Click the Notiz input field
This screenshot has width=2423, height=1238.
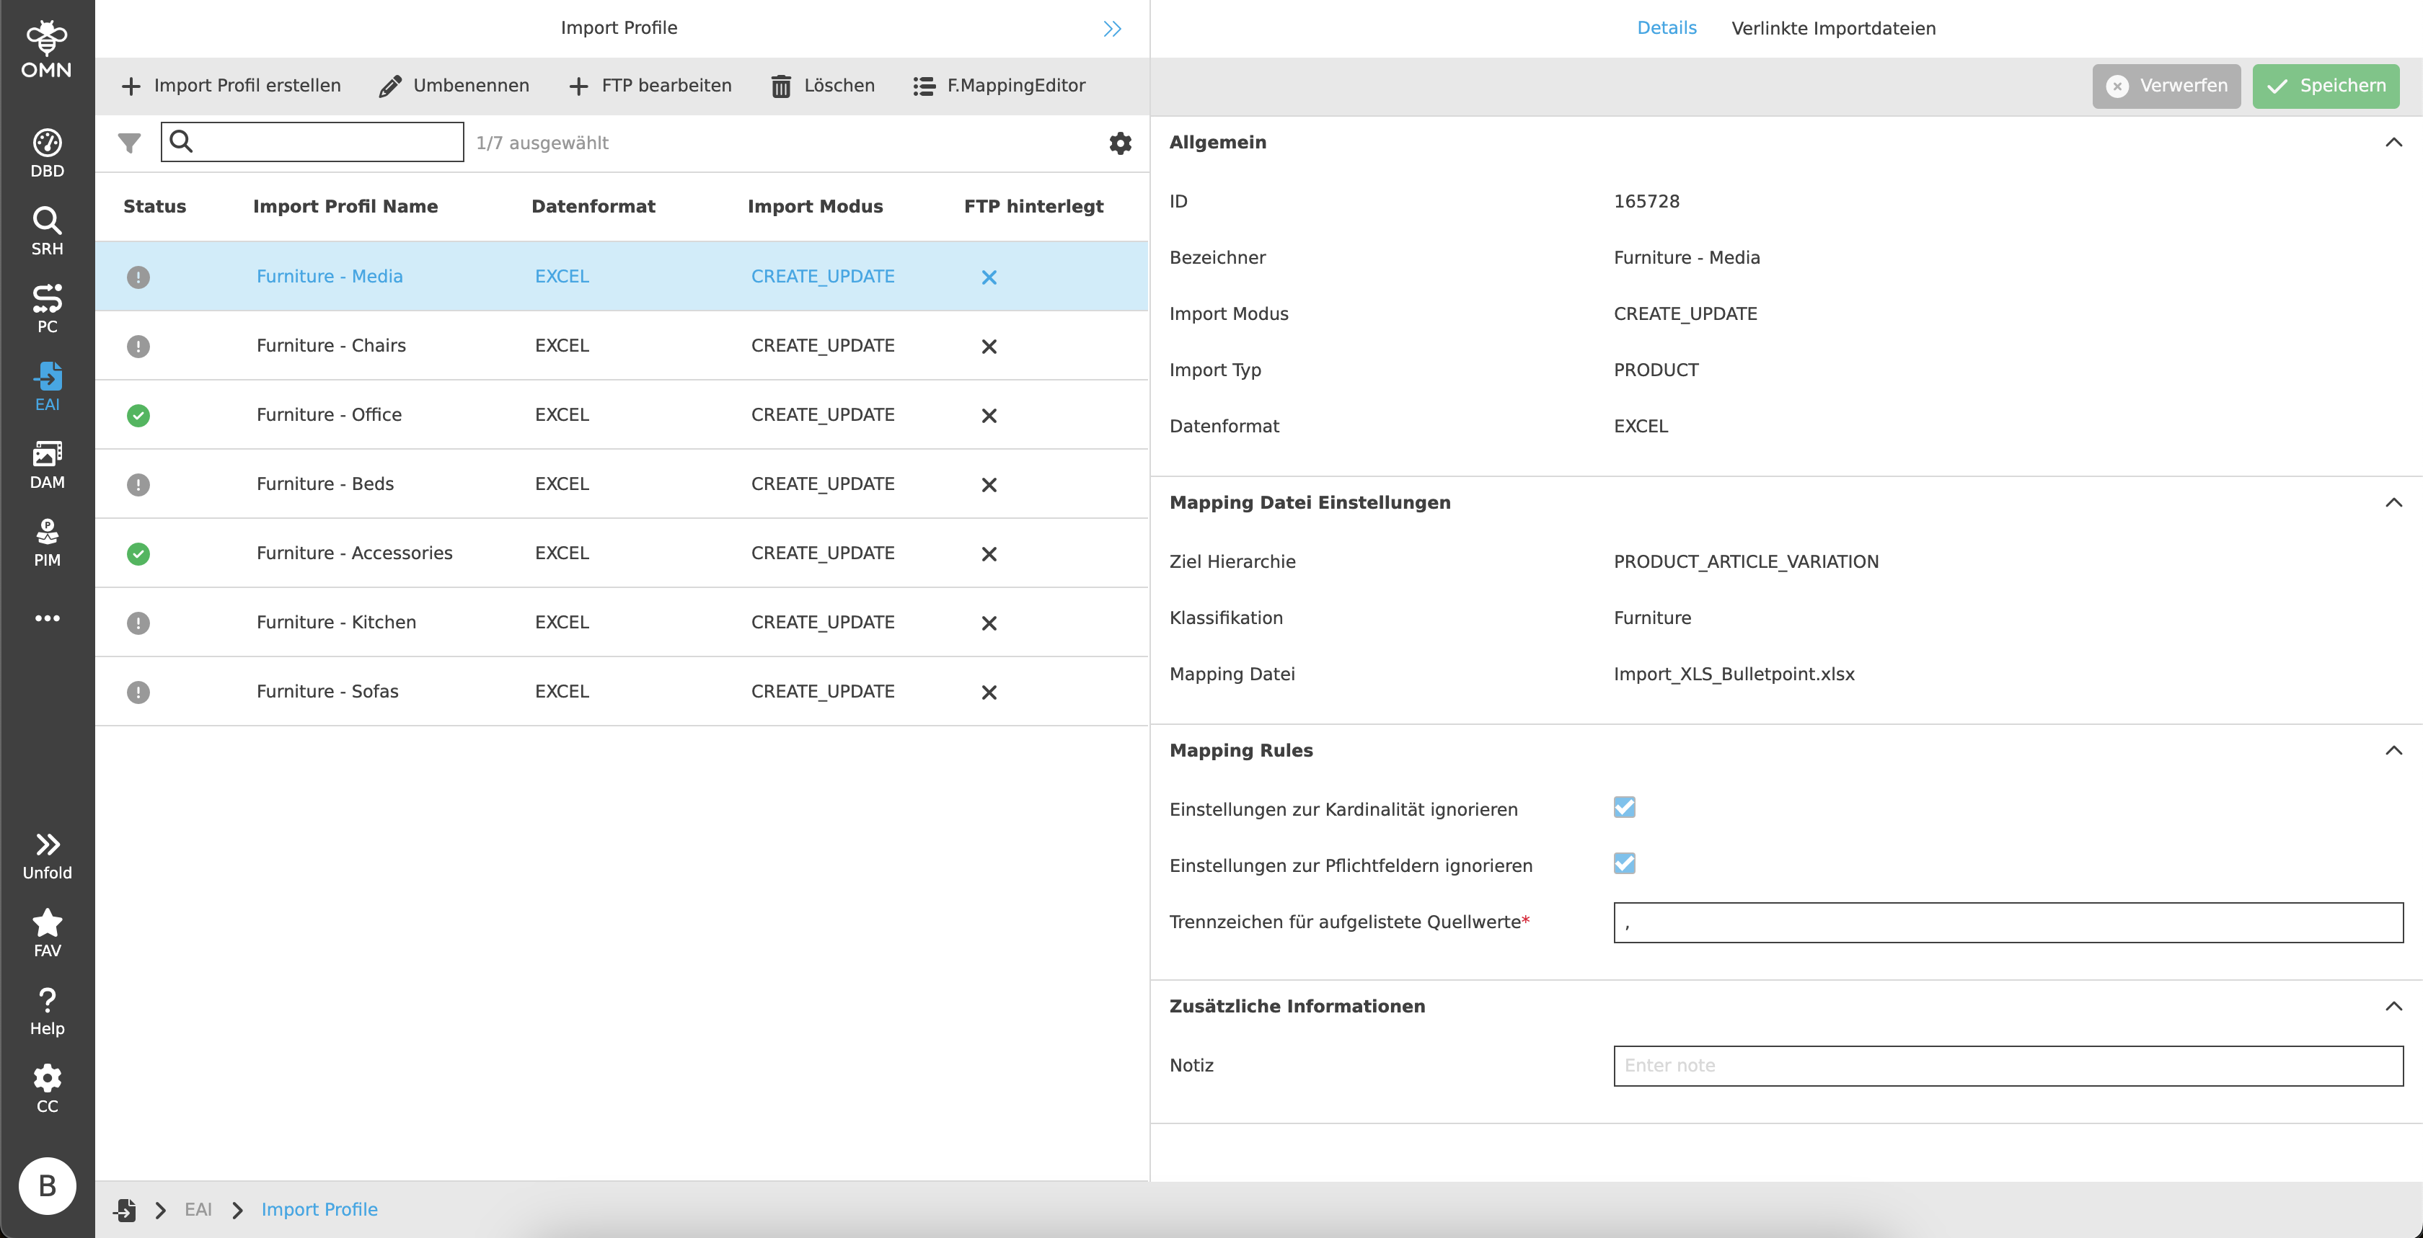2007,1065
